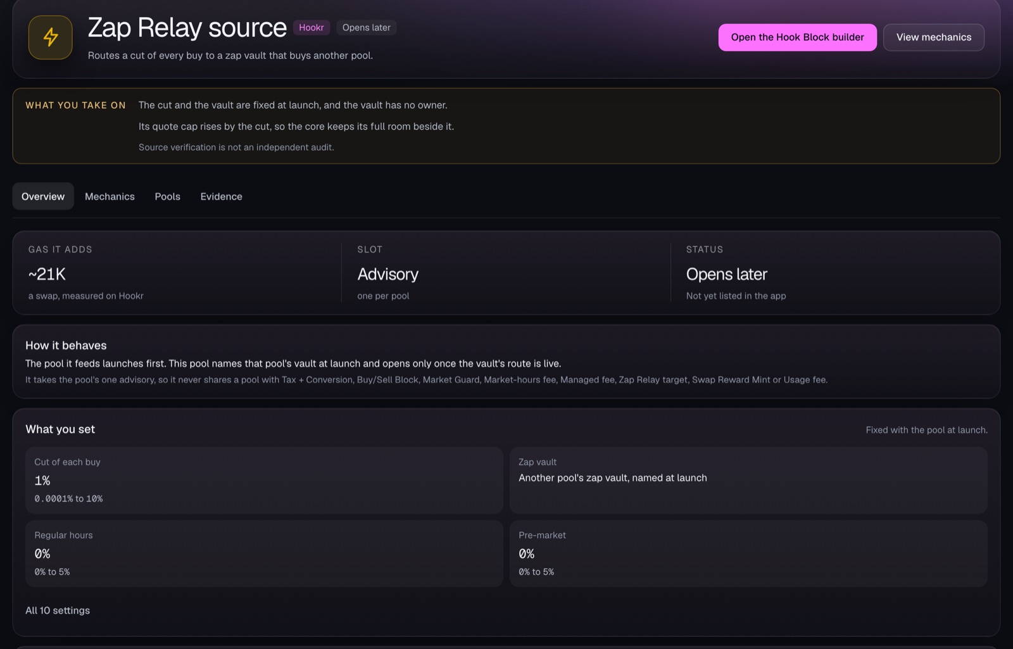
Task: Select the Overview tab
Action: click(43, 196)
